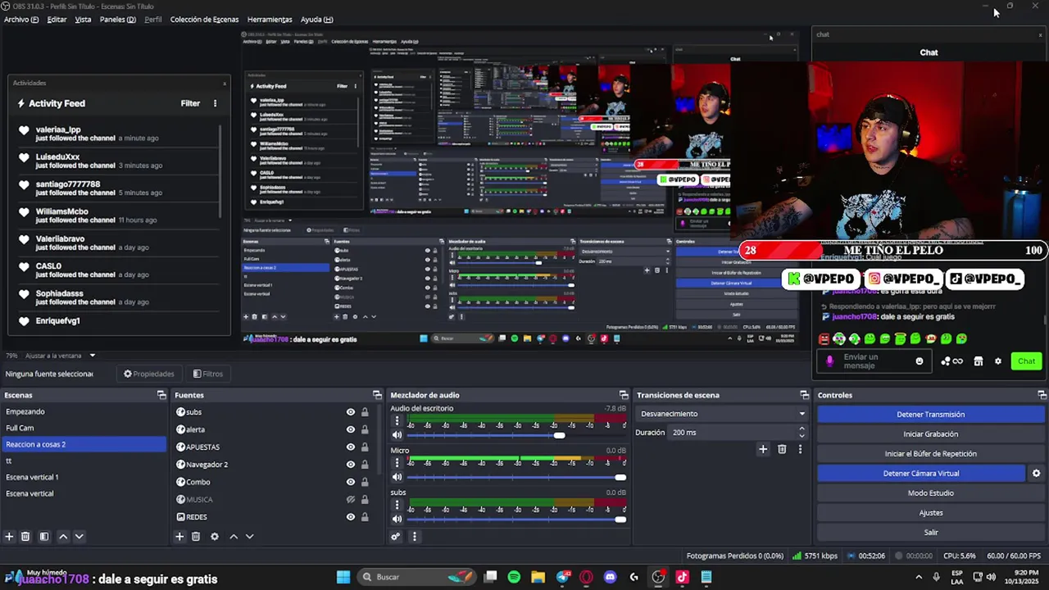1049x590 pixels.
Task: Mute the subs audio speaker icon
Action: click(397, 519)
